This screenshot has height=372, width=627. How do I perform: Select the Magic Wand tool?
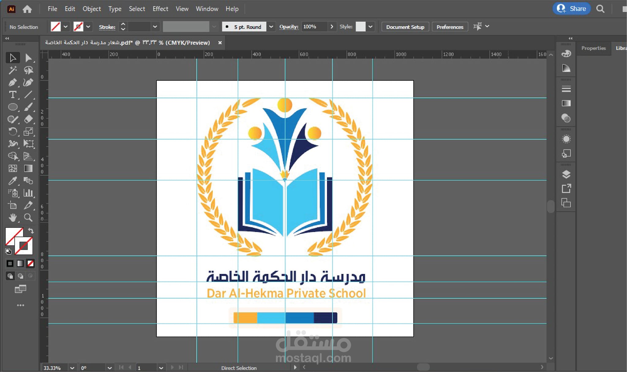coord(13,70)
